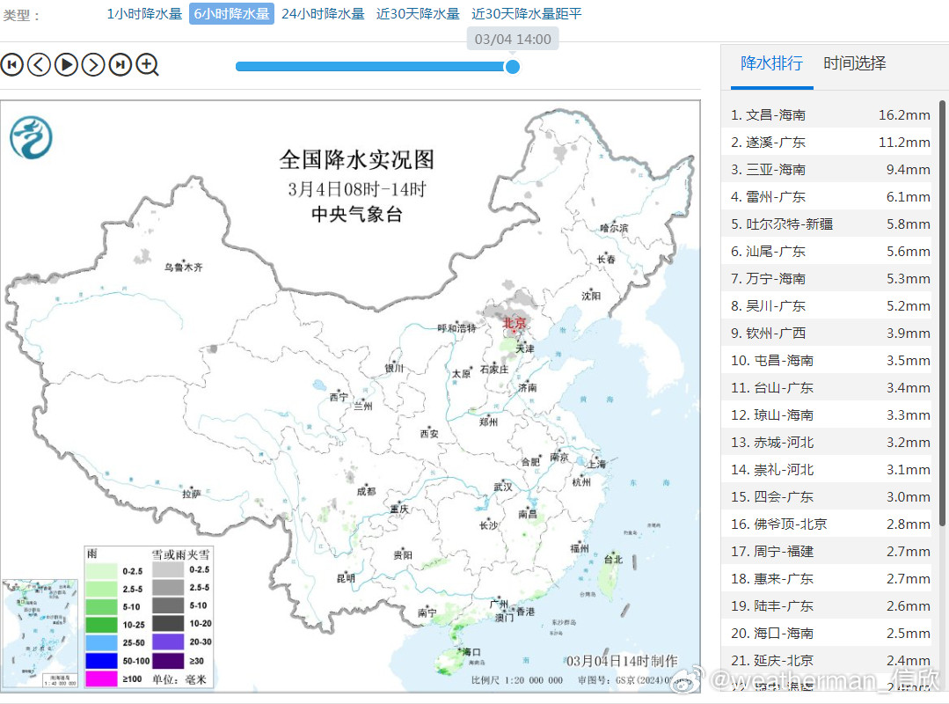This screenshot has height=704, width=949.
Task: Switch to the 时间选择 tab
Action: click(854, 63)
